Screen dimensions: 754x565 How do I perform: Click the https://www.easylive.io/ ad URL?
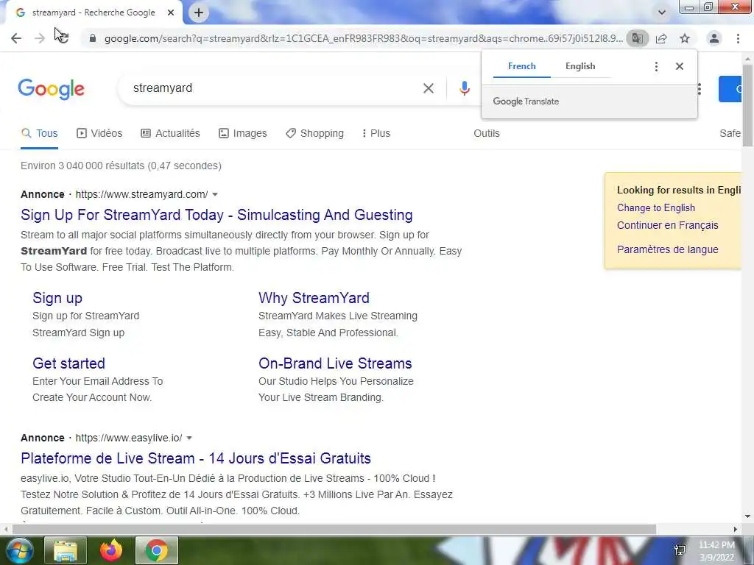[129, 438]
